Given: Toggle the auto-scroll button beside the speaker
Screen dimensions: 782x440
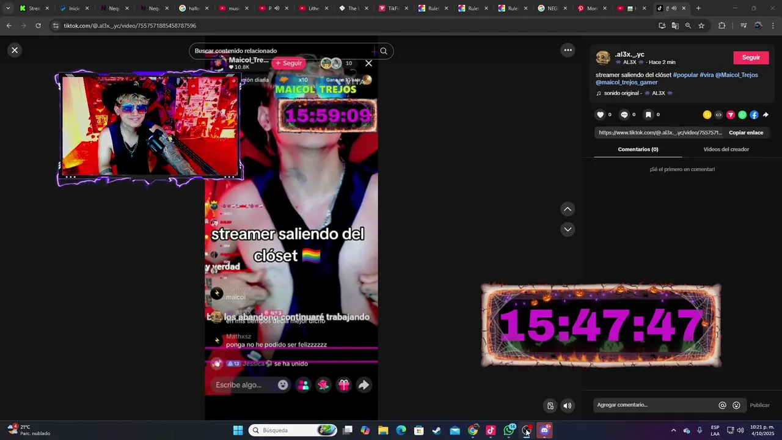Looking at the screenshot, I should point(550,406).
